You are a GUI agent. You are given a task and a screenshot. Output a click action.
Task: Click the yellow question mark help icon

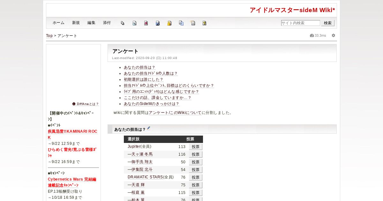tap(205, 23)
